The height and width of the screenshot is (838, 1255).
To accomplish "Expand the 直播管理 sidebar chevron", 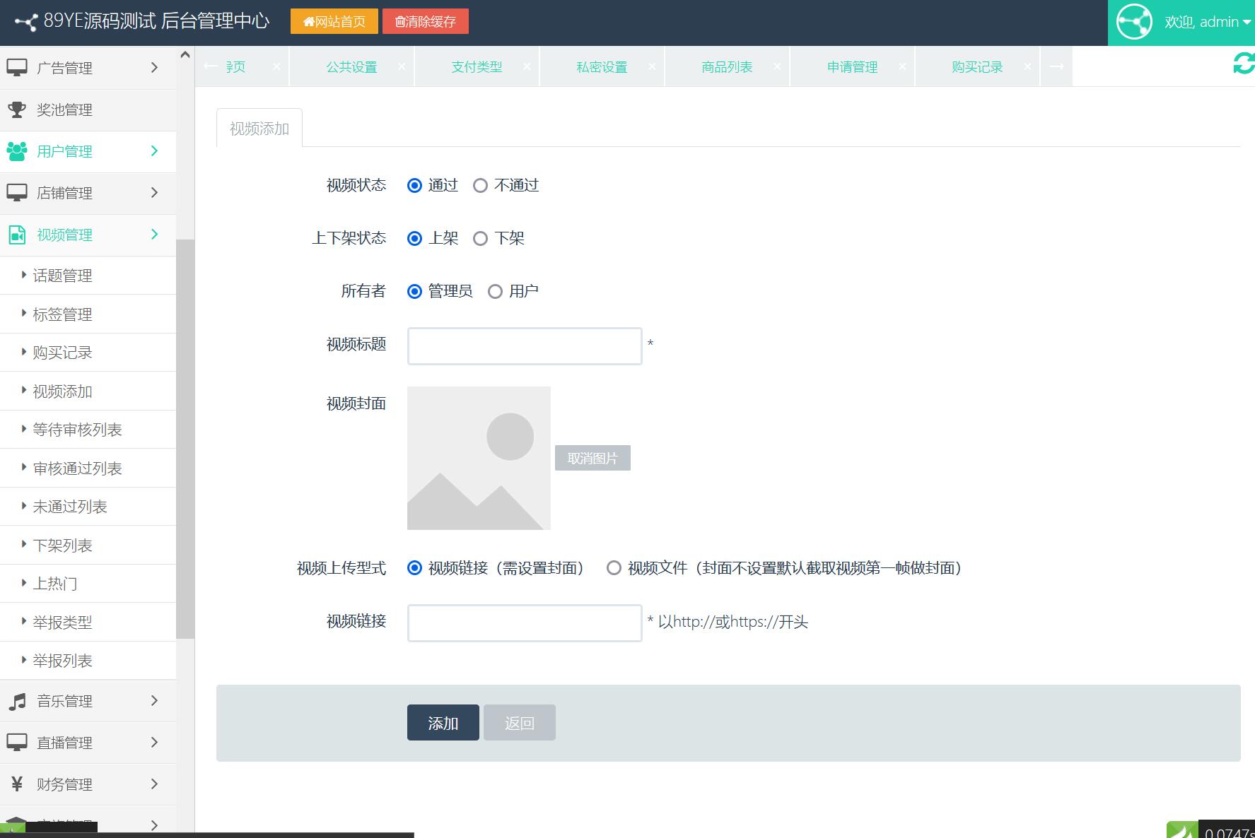I will 154,743.
